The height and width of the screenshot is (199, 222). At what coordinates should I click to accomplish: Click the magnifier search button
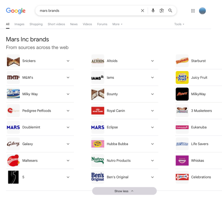[x=170, y=11]
